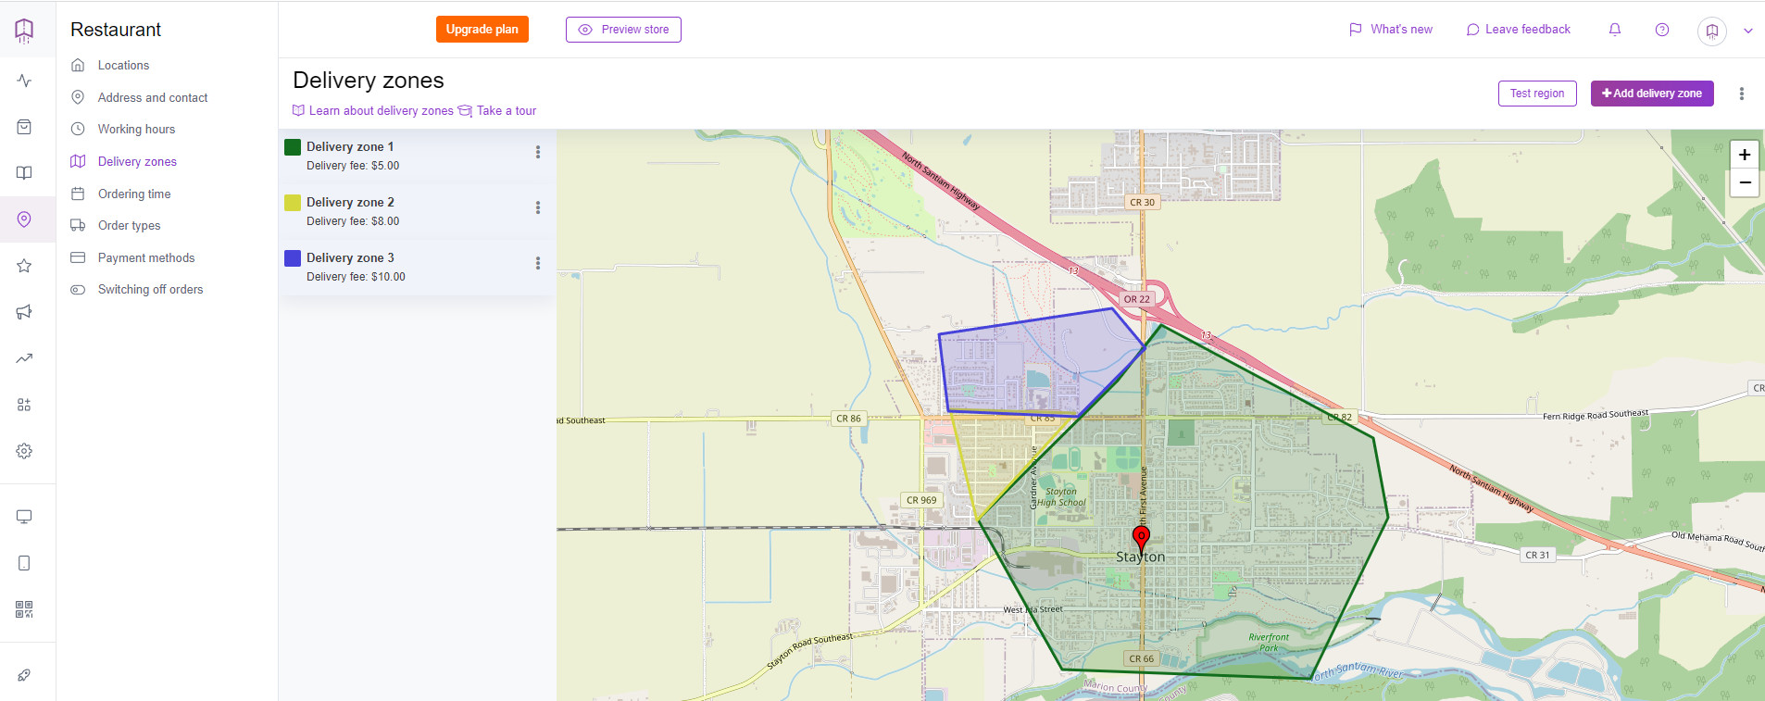Click the Add delivery zone button
This screenshot has width=1765, height=701.
[1652, 94]
